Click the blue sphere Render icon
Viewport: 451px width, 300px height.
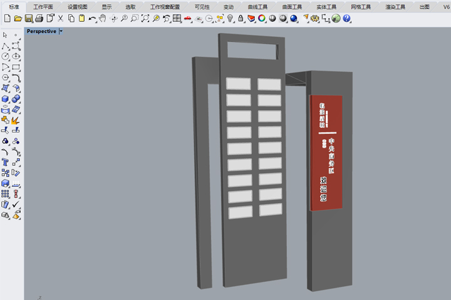[294, 19]
